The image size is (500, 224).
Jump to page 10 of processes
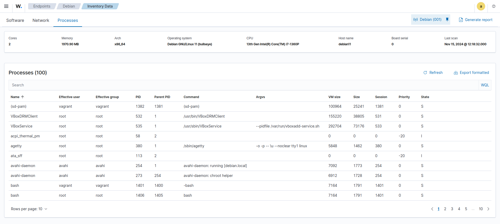[481, 209]
